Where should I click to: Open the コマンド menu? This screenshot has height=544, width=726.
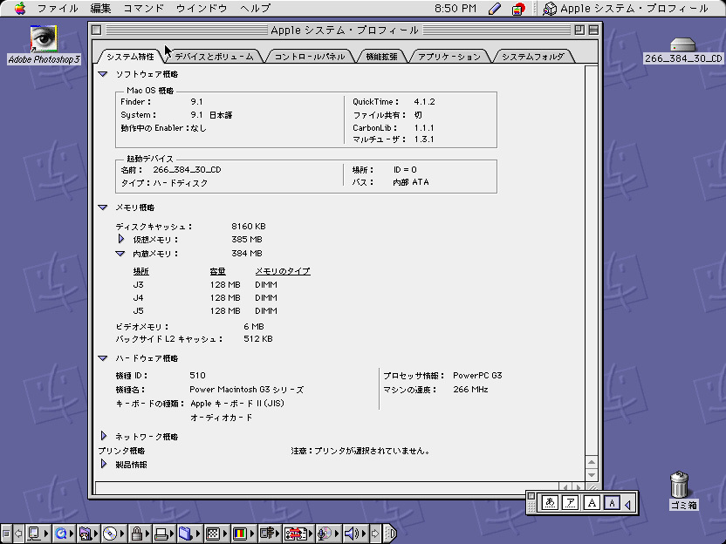tap(143, 9)
